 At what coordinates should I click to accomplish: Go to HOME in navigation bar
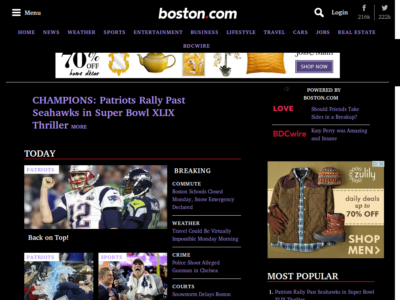pyautogui.click(x=26, y=32)
